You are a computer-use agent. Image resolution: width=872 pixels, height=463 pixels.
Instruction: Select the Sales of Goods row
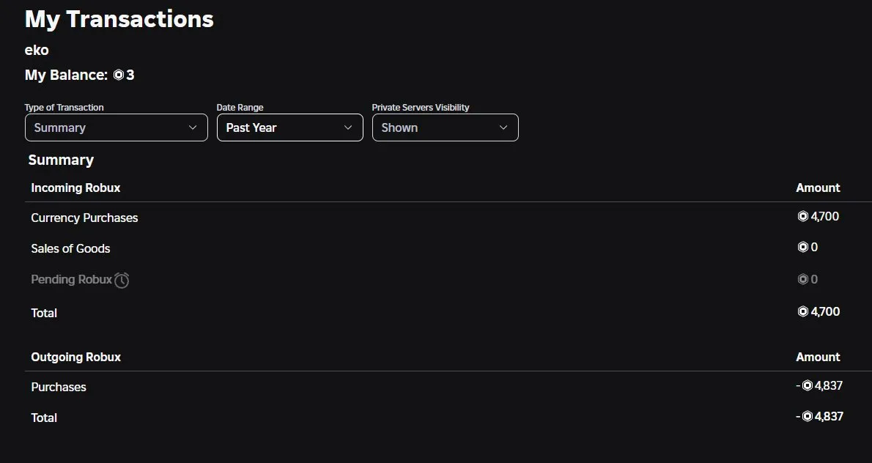70,248
